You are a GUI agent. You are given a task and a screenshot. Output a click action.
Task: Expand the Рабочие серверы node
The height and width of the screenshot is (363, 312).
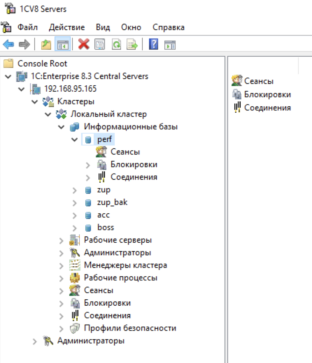[x=61, y=241]
